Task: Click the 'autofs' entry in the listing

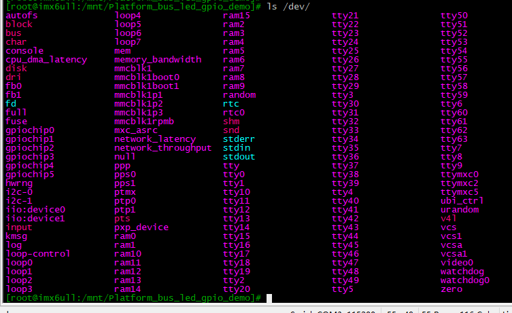Action: click(x=22, y=16)
